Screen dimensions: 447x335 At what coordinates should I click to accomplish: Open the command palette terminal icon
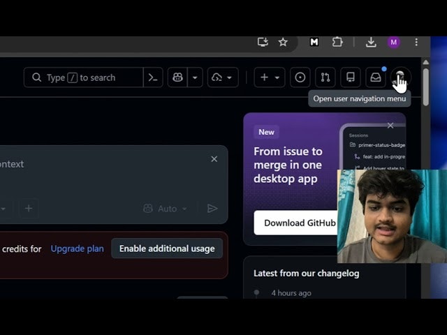153,77
